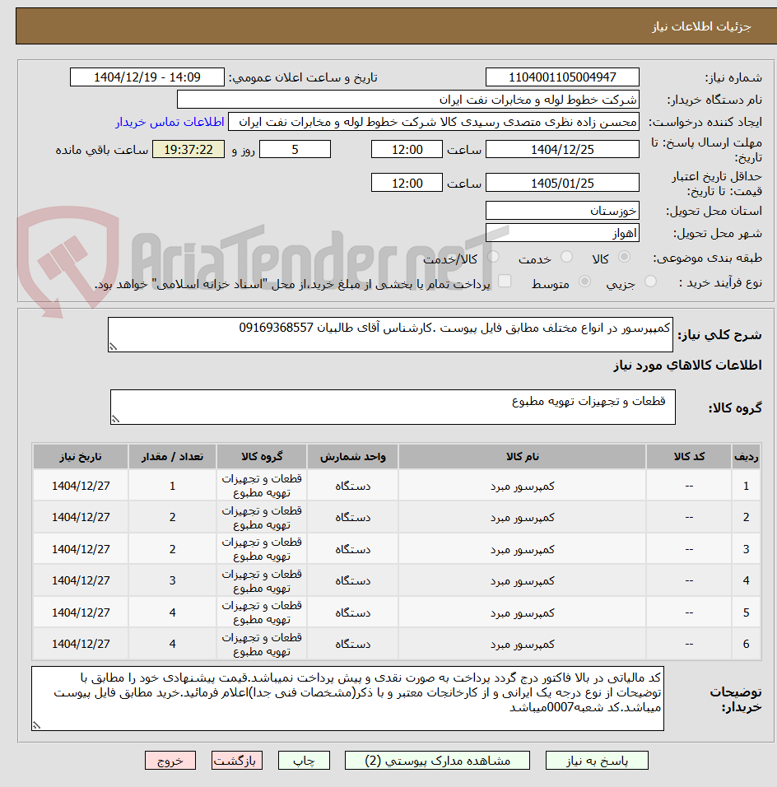
Task: Click the unit دستگاه in row 5
Action: point(352,612)
